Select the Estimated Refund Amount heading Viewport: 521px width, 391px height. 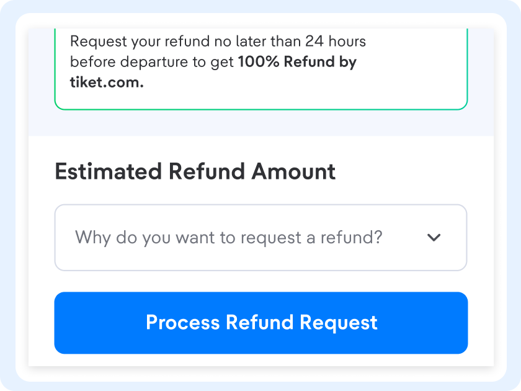tap(195, 172)
